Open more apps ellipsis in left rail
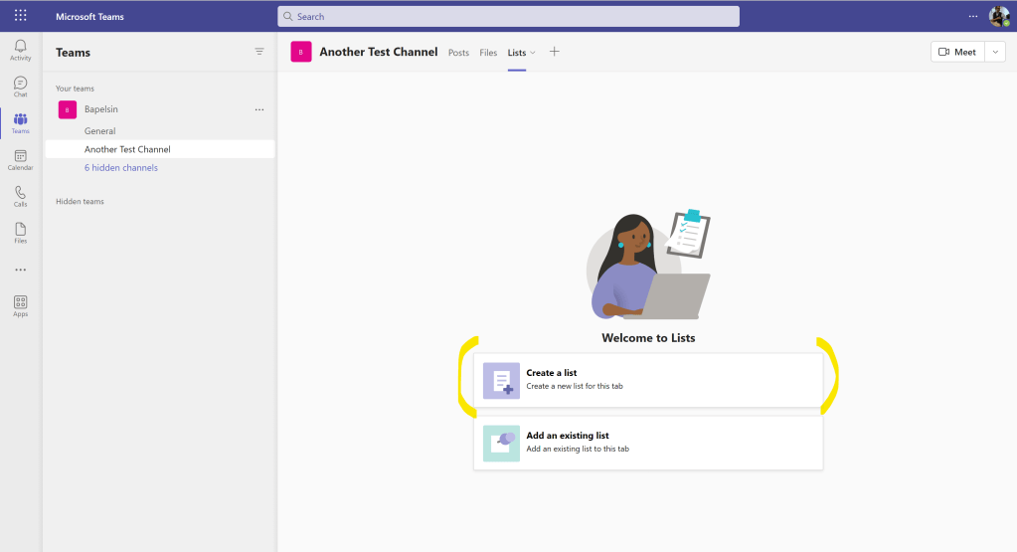Screen dimensions: 1017x552 (x=20, y=270)
